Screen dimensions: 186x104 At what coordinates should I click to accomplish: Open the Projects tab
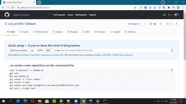[72, 32]
